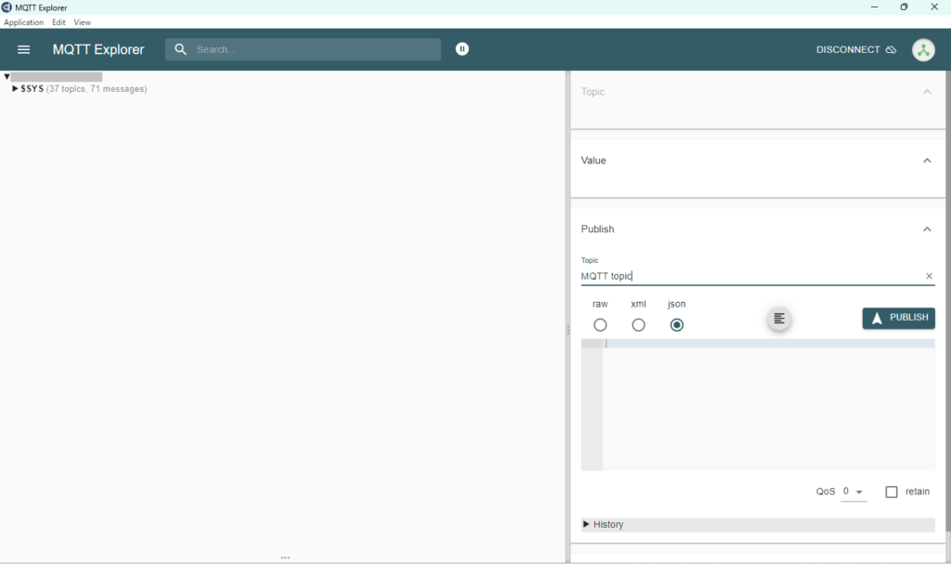951x564 pixels.
Task: Select the xml payload format radio button
Action: tap(638, 325)
